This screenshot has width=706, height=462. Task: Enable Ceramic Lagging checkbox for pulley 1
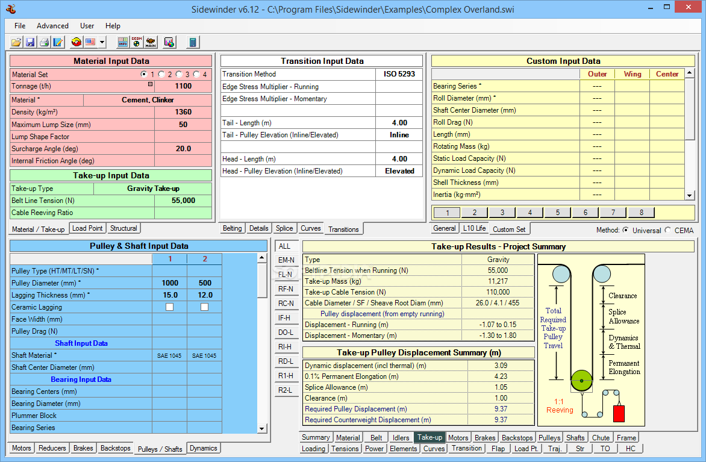click(169, 307)
